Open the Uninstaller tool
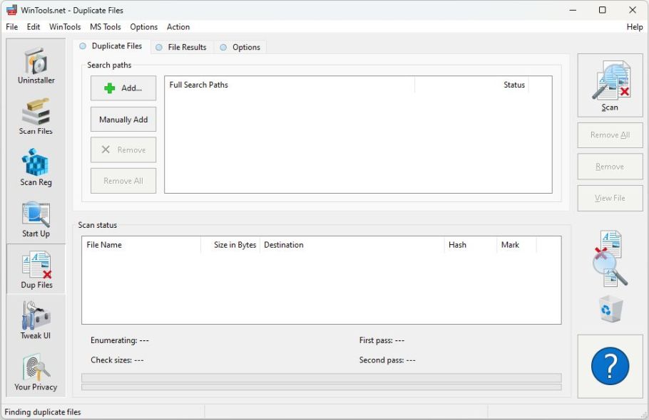Viewport: 649px width, 420px height. click(x=35, y=65)
